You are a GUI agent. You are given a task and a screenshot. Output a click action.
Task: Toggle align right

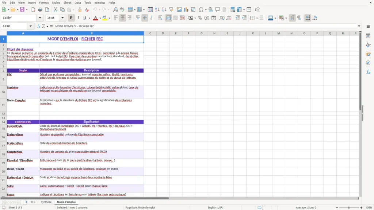click(130, 18)
